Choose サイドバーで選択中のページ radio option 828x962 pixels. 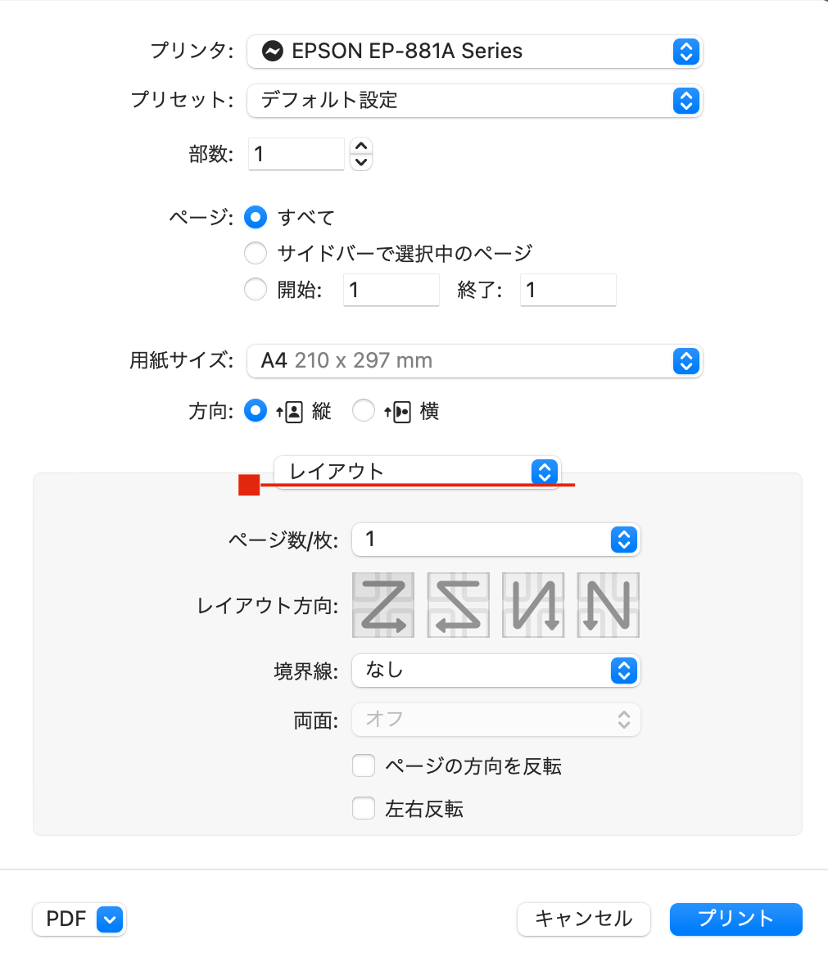coord(256,253)
